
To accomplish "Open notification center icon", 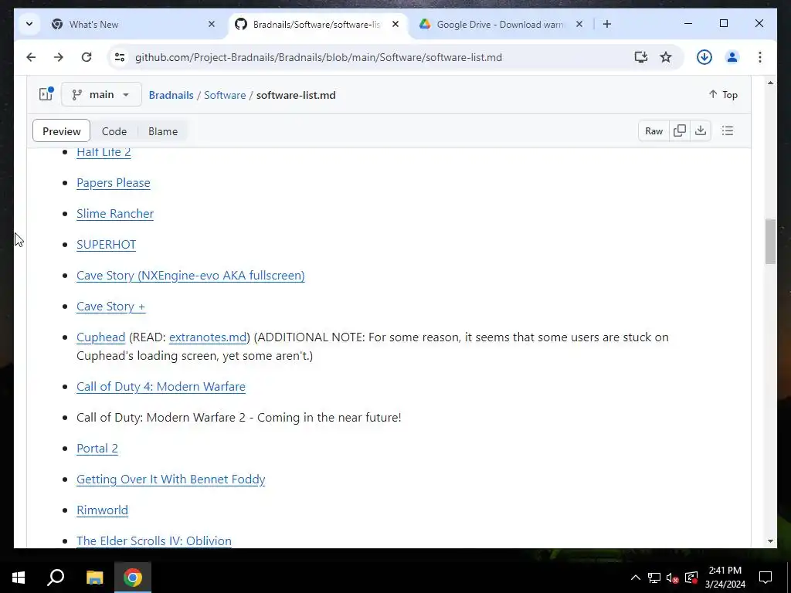I will pos(766,578).
